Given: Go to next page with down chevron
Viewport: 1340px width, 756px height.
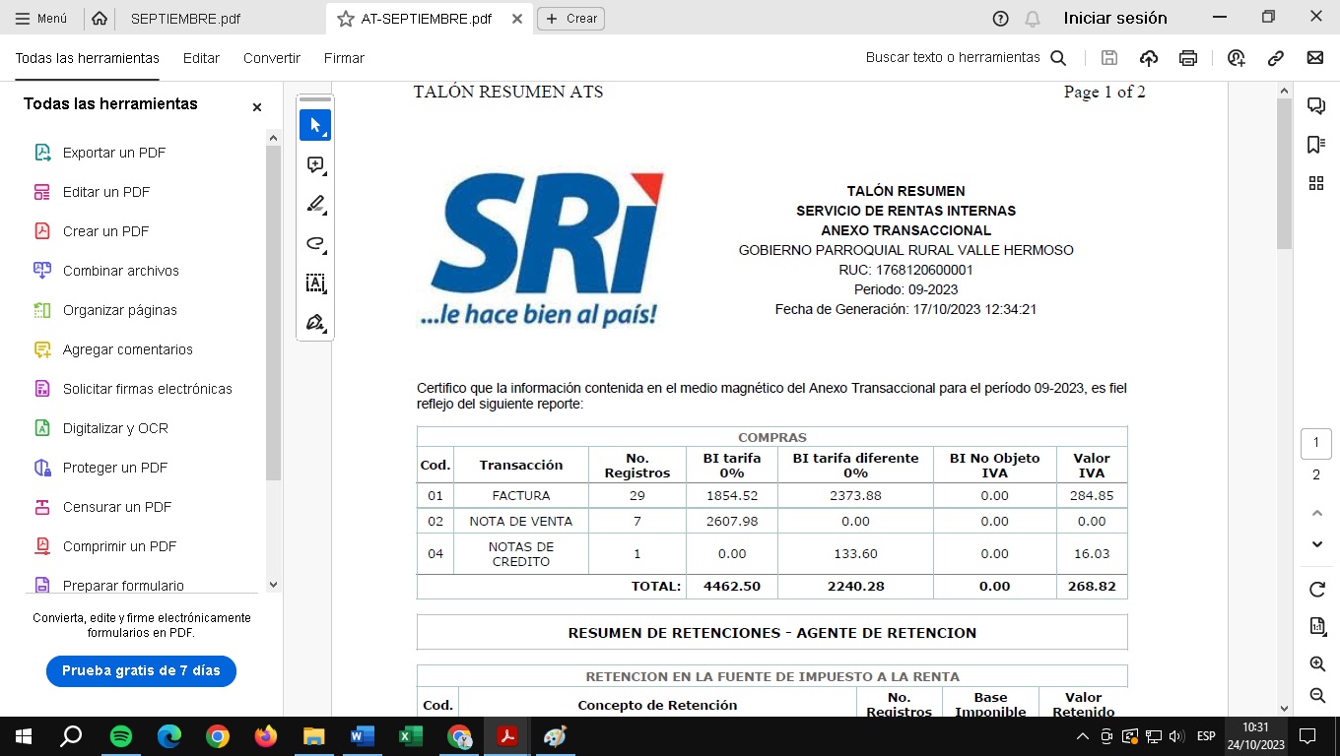Looking at the screenshot, I should (x=1316, y=544).
